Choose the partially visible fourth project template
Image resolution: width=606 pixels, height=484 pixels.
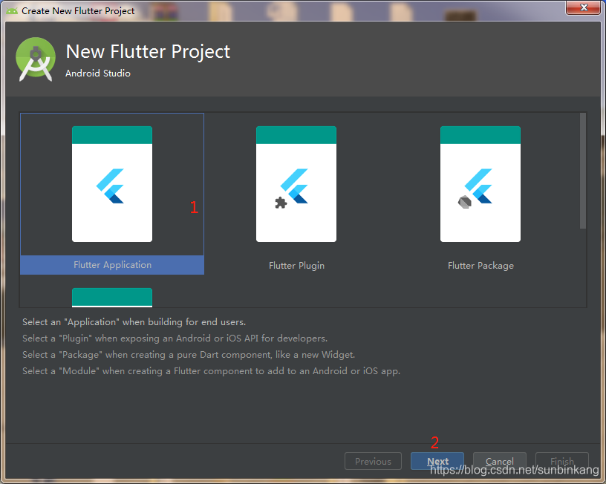(112, 298)
